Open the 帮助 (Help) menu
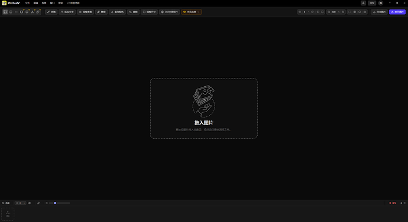 click(61, 3)
